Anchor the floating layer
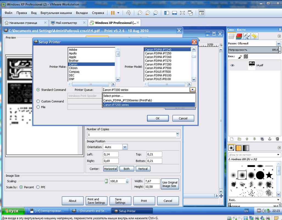The image size is (282, 220). point(270,139)
